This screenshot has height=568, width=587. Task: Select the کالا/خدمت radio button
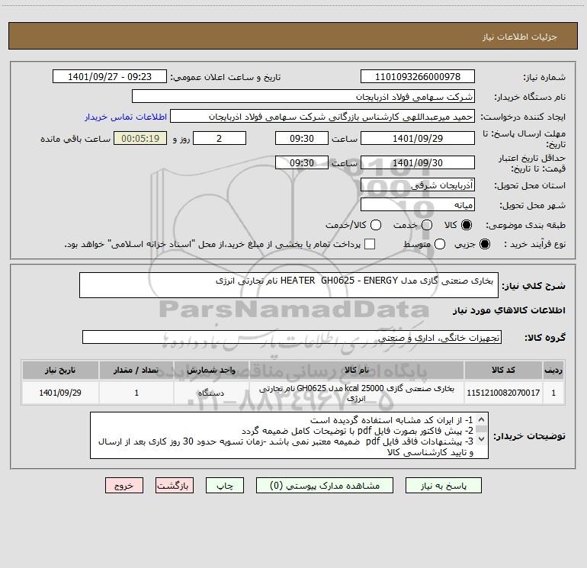(x=376, y=225)
